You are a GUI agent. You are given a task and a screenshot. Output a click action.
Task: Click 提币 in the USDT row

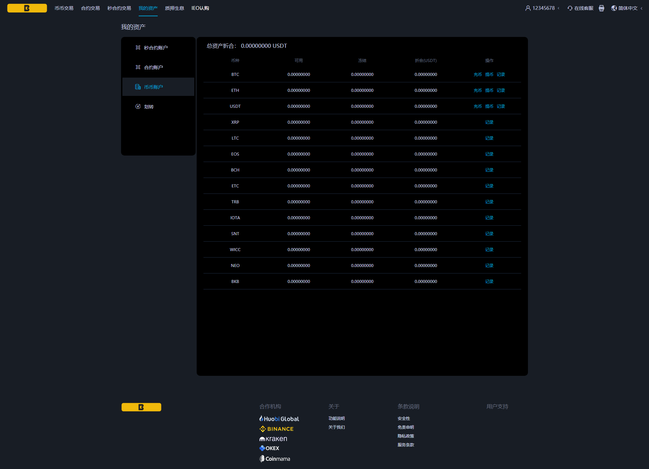tap(489, 106)
